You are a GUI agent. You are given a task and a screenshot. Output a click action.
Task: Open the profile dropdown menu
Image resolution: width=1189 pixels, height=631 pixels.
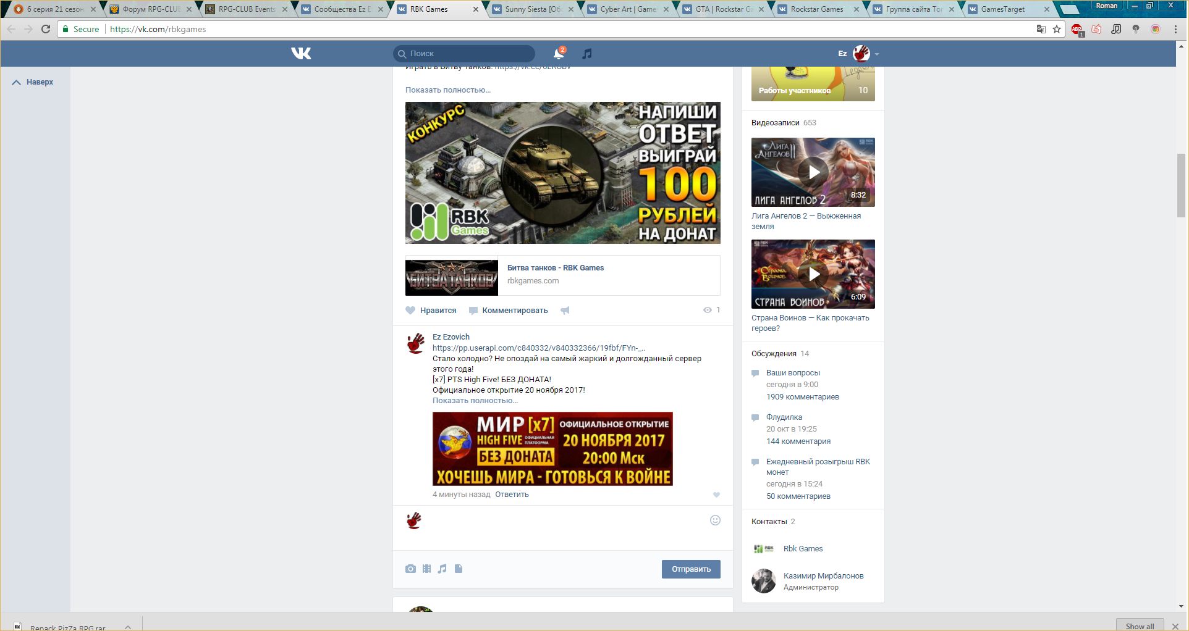tap(865, 54)
